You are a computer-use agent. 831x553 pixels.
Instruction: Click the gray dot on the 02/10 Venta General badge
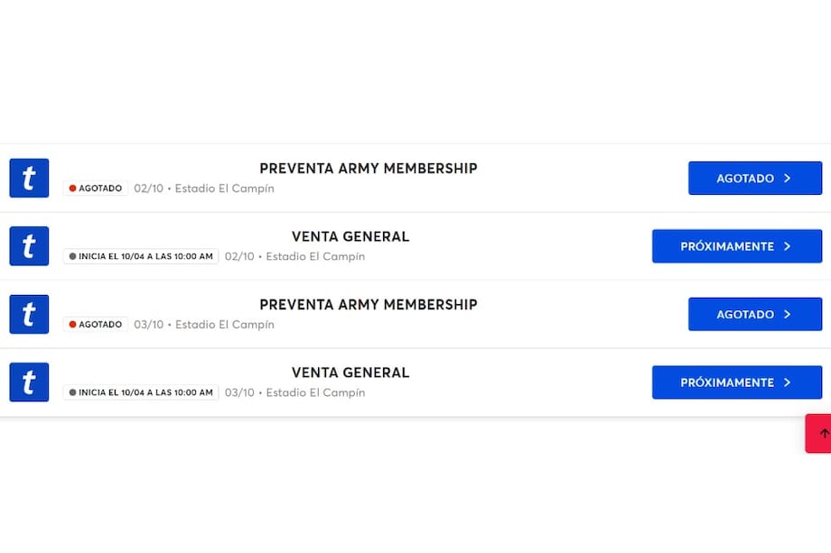(x=71, y=256)
